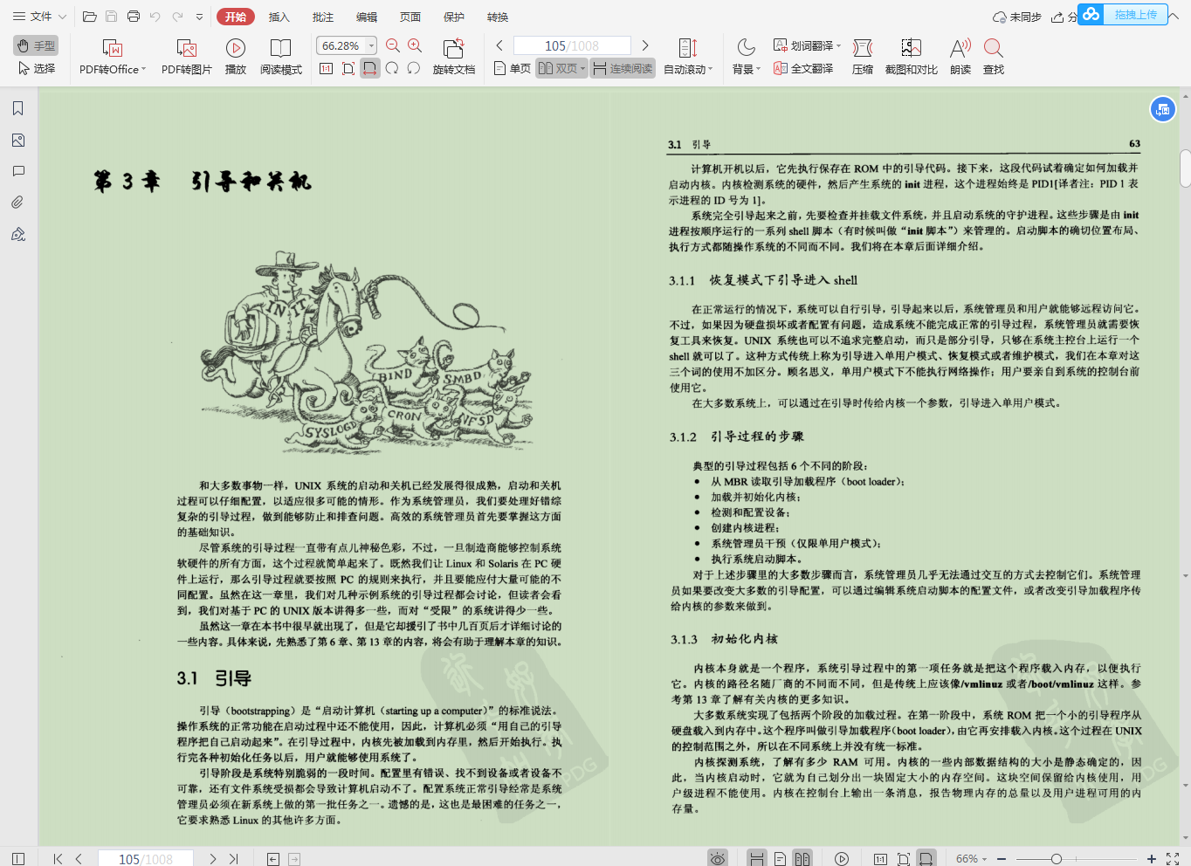Click blue floating tool button top right of page
This screenshot has width=1191, height=866.
1162,109
